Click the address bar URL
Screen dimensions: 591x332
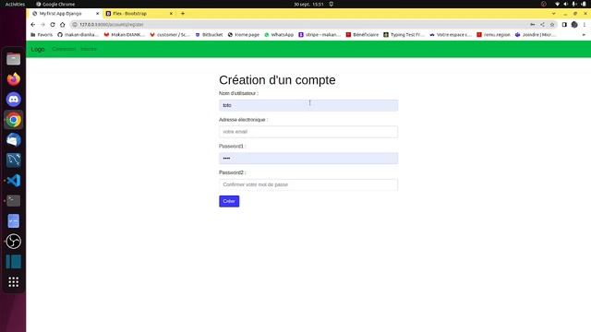(x=111, y=25)
